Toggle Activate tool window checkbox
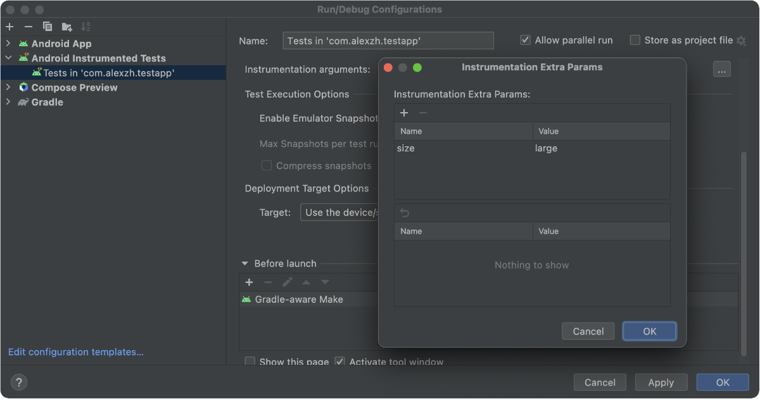The image size is (760, 399). (340, 362)
